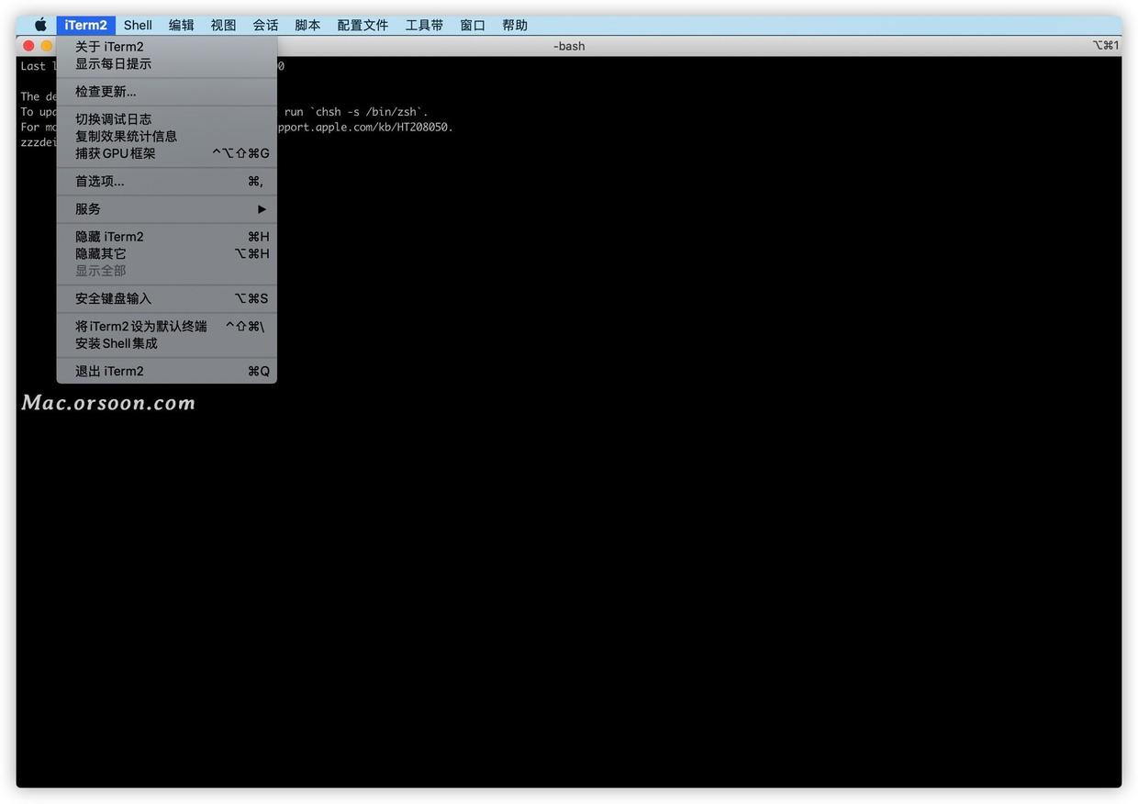Open the 帮助 help menu
1138x804 pixels.
[515, 25]
